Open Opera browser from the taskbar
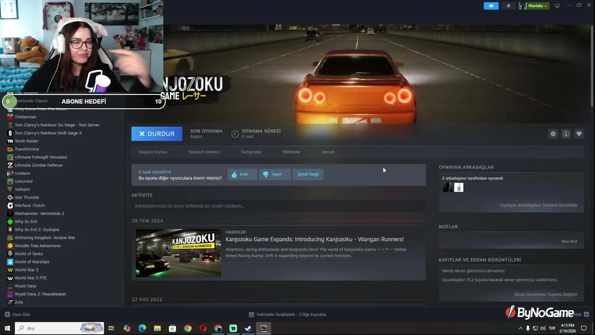This screenshot has width=595, height=335. [x=203, y=328]
